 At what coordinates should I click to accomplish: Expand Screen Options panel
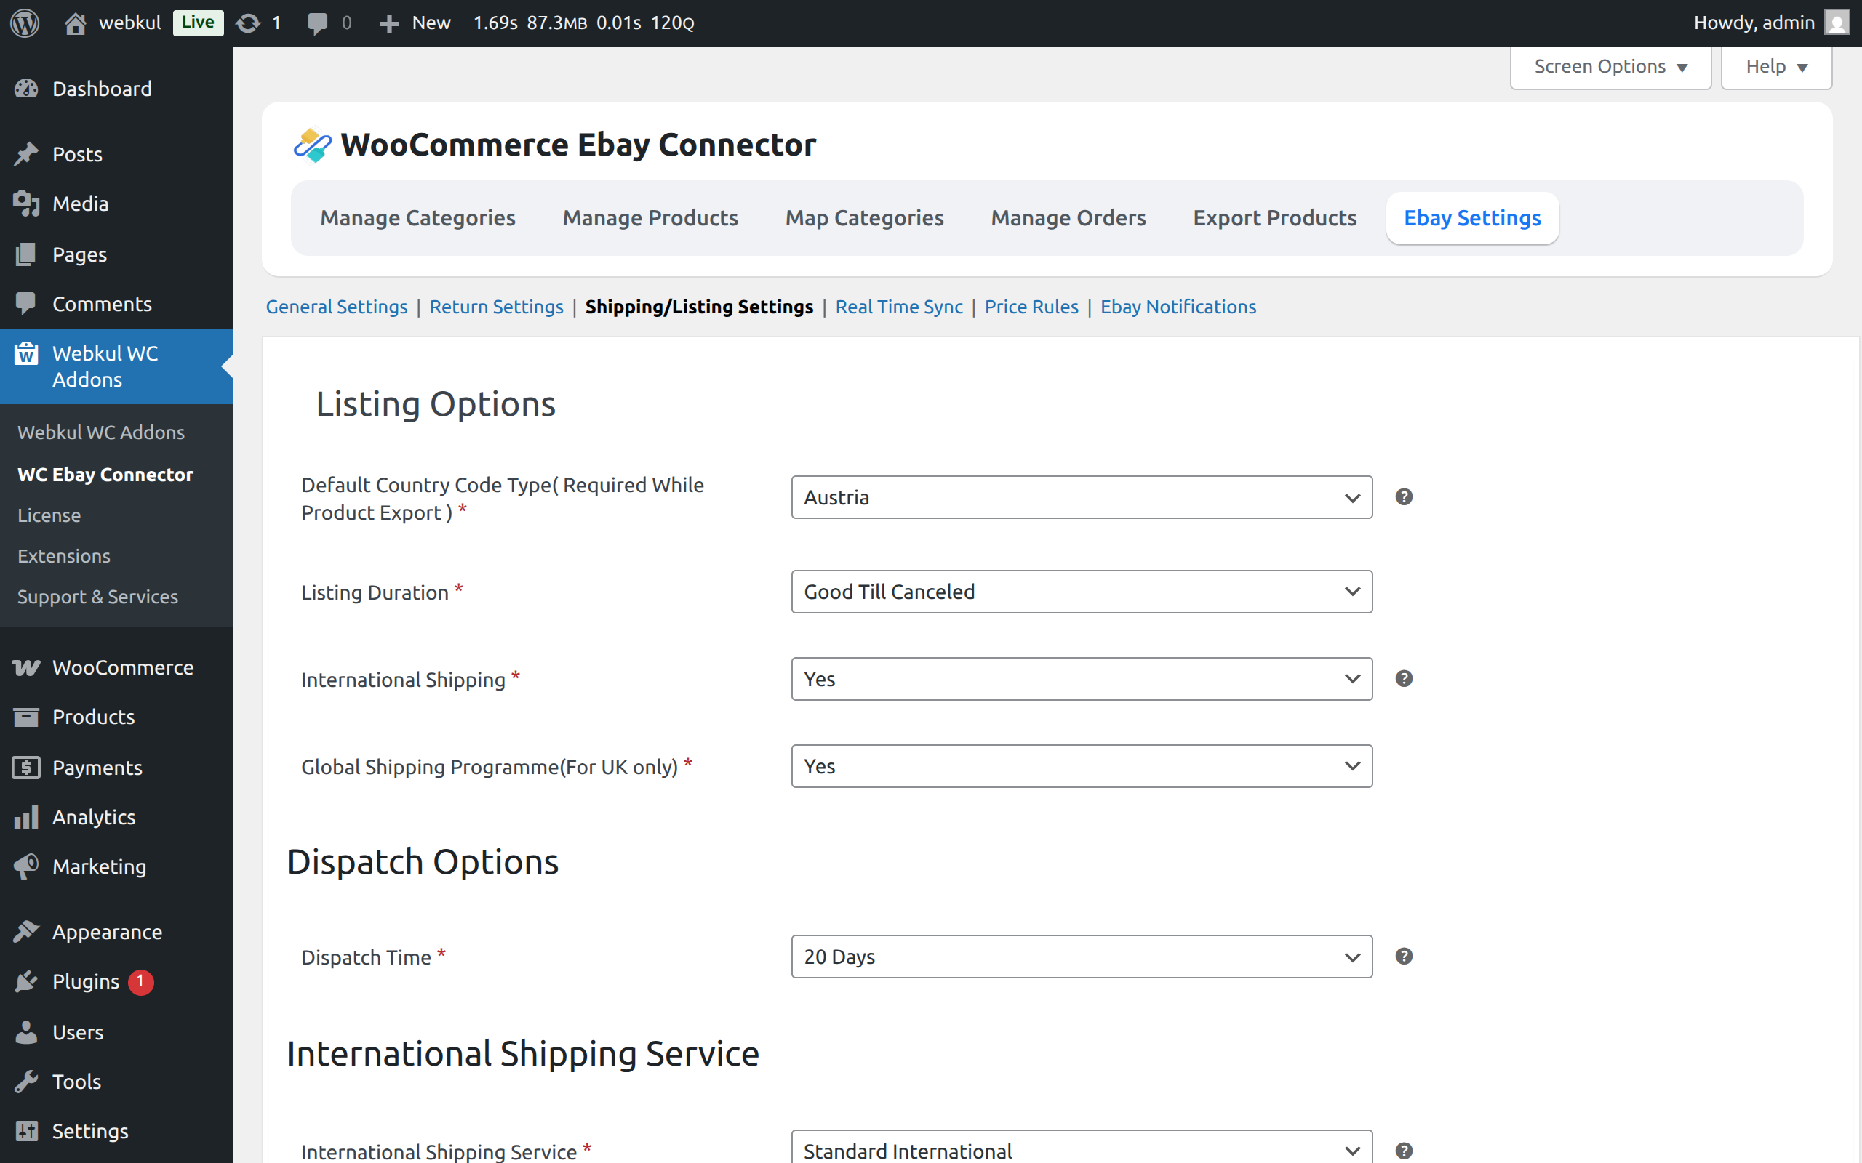click(1610, 67)
